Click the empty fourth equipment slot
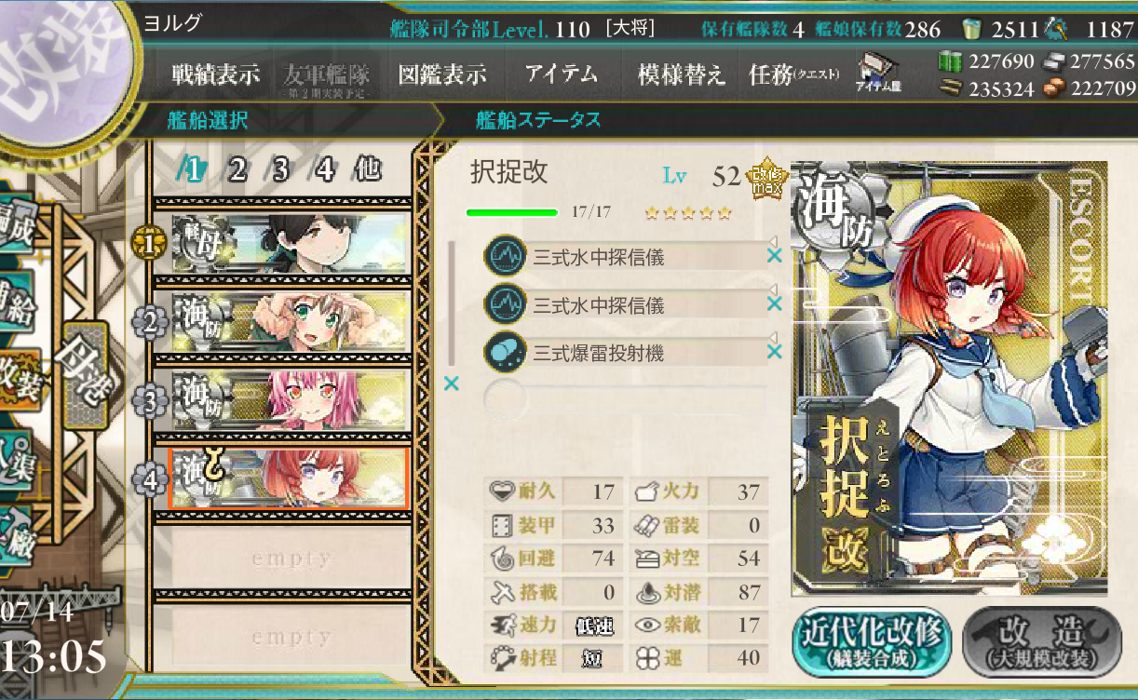 pyautogui.click(x=626, y=400)
